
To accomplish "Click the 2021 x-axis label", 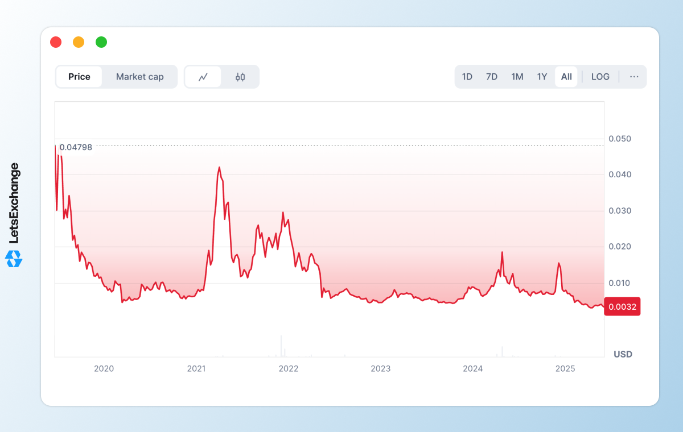I will pyautogui.click(x=196, y=368).
